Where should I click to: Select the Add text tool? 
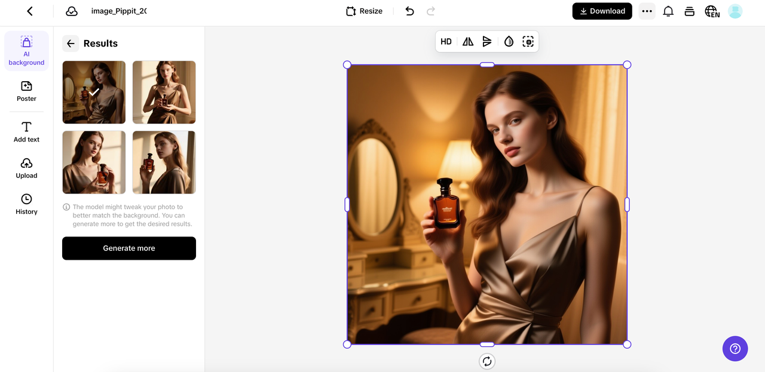click(26, 132)
